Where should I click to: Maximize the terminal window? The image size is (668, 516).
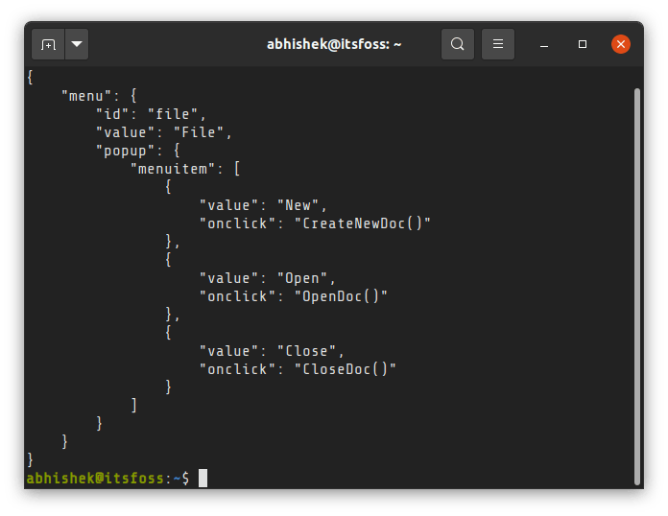tap(583, 44)
